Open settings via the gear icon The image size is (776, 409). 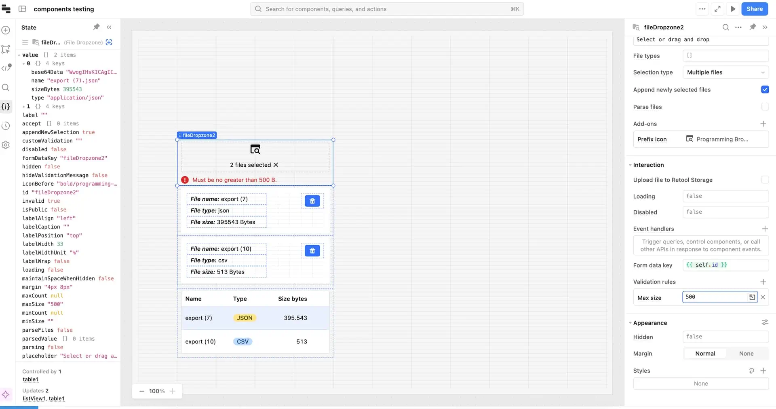(6, 145)
